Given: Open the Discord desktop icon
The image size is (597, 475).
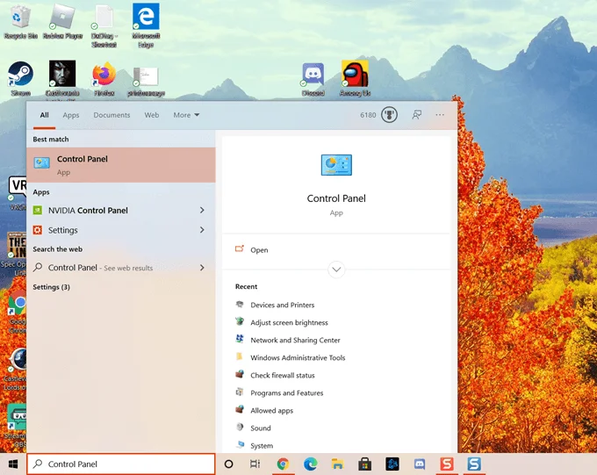Looking at the screenshot, I should (x=313, y=79).
